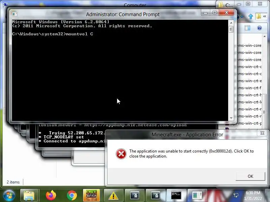Viewport: 270px width, 202px height.
Task: Maximize the C:... Explorer window
Action: (x=248, y=4)
